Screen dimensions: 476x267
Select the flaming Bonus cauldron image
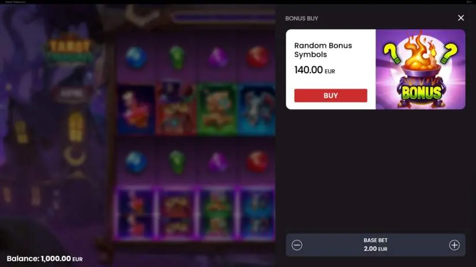421,69
